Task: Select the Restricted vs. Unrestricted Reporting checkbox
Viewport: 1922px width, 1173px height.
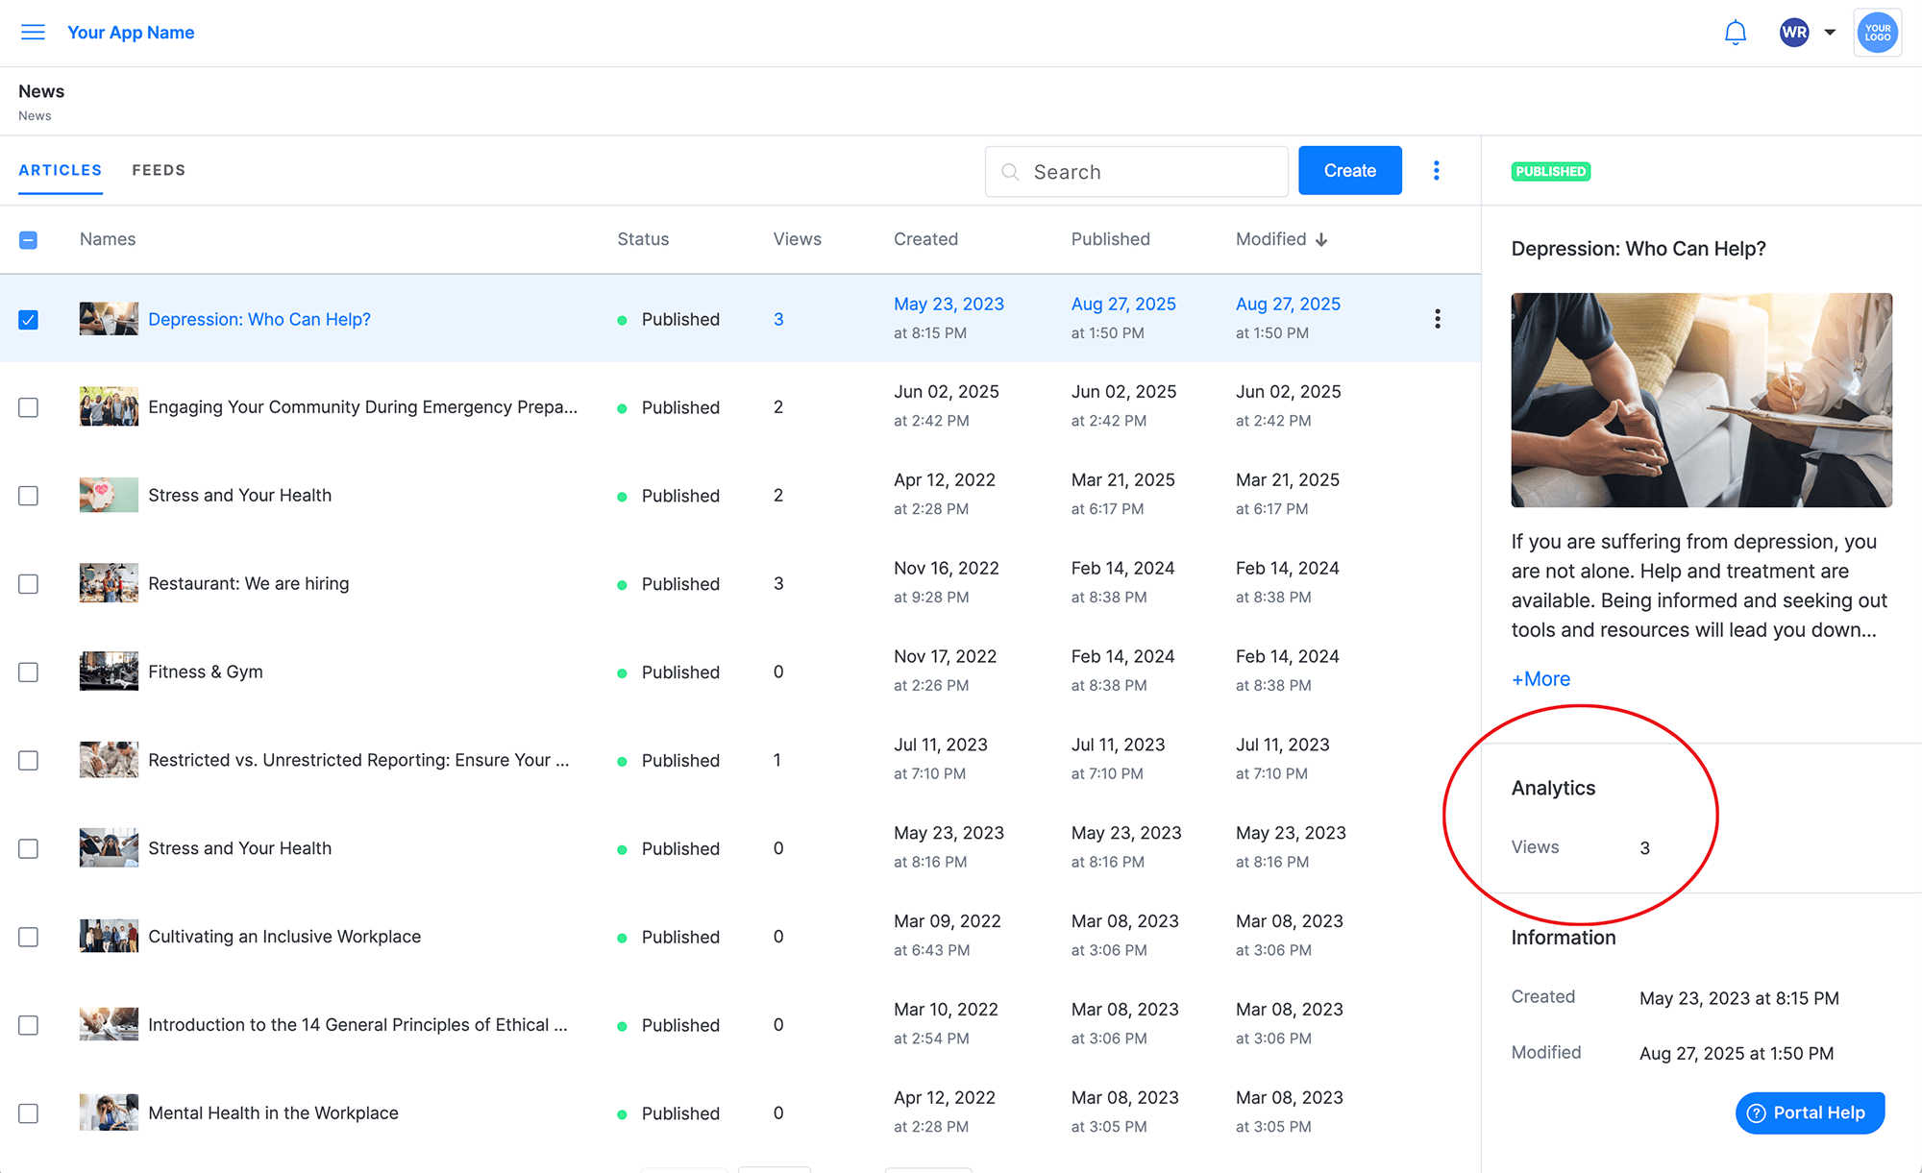Action: tap(29, 761)
